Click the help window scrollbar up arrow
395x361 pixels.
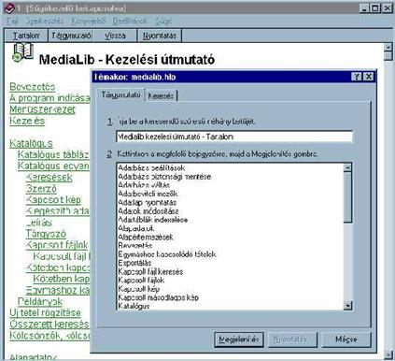click(388, 48)
